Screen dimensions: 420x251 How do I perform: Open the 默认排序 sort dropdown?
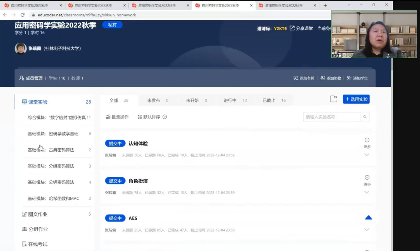point(149,117)
